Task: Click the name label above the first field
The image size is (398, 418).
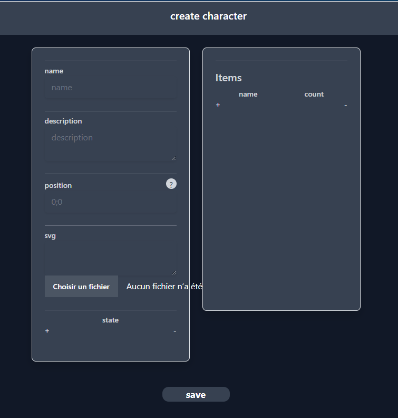Action: click(54, 71)
